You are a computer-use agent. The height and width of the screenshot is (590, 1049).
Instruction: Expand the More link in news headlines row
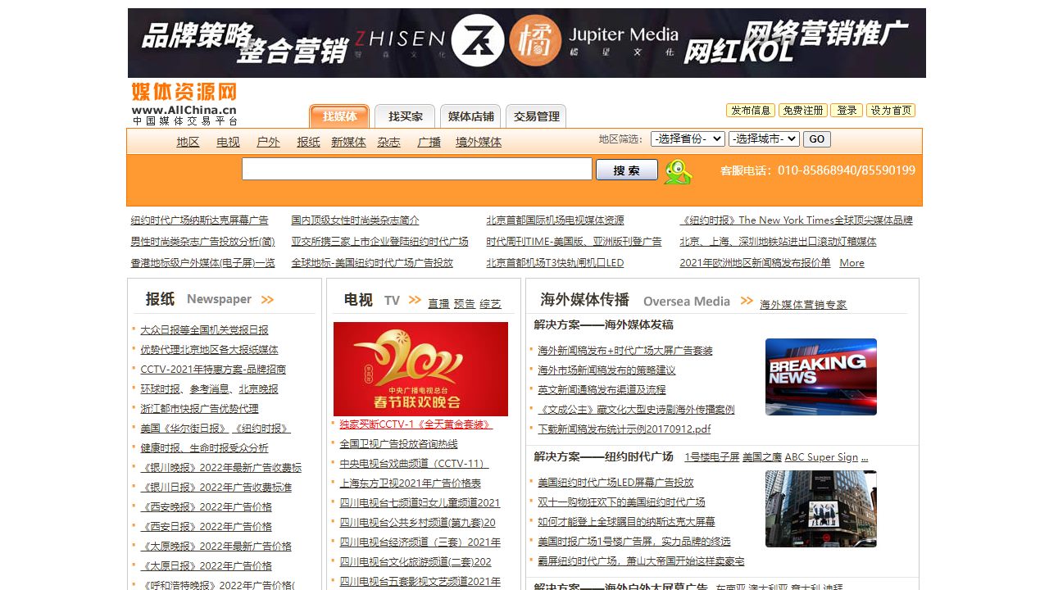[851, 263]
